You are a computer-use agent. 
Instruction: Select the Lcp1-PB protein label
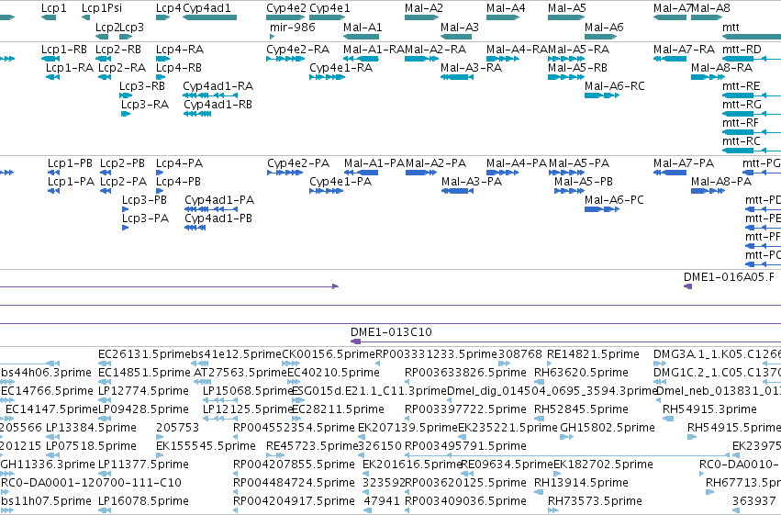click(x=71, y=162)
